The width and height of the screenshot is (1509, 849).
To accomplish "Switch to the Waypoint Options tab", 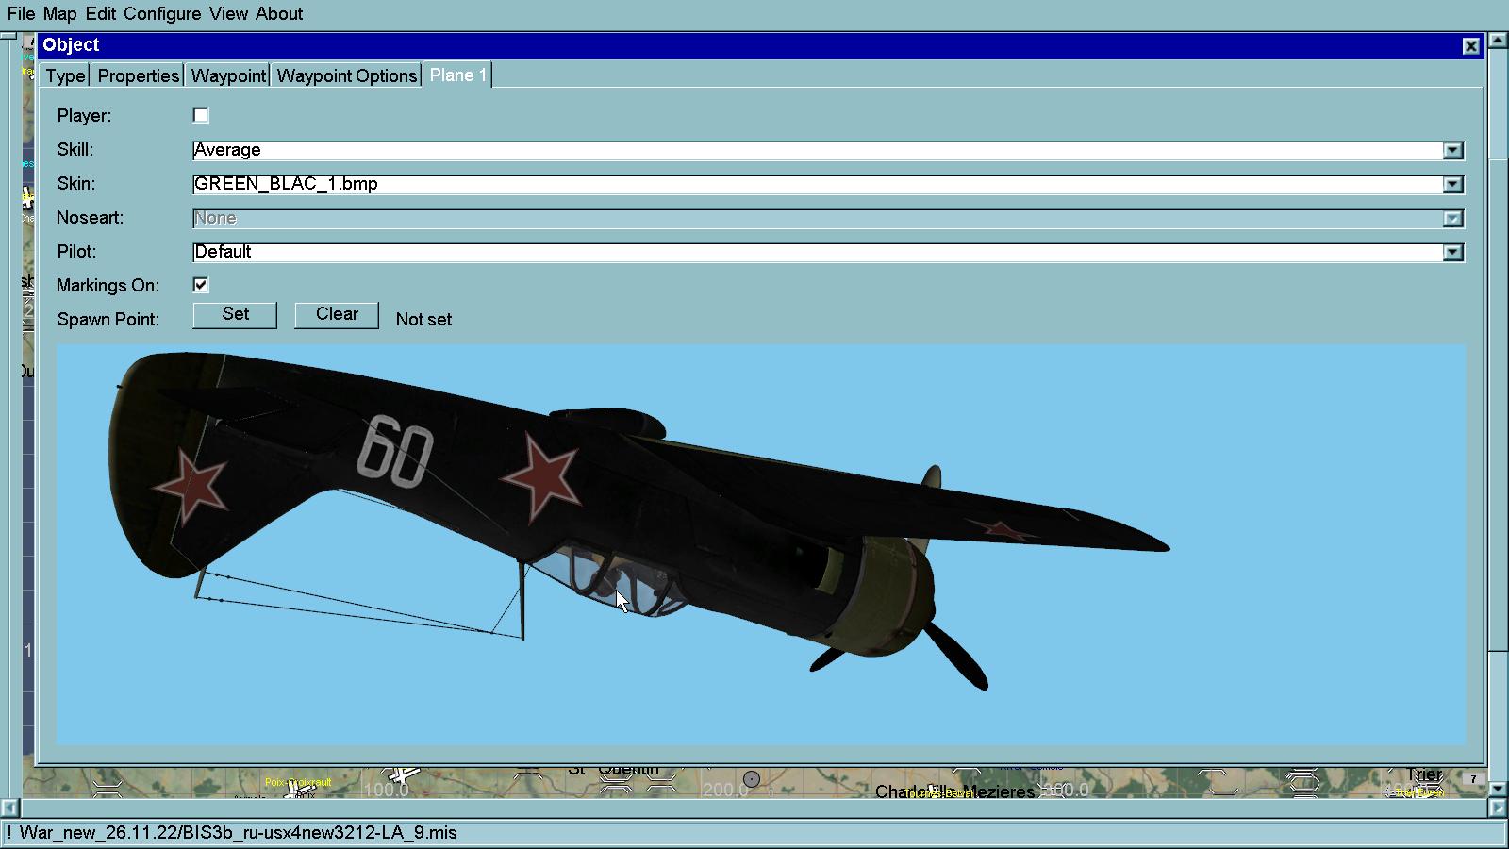I will tap(346, 75).
